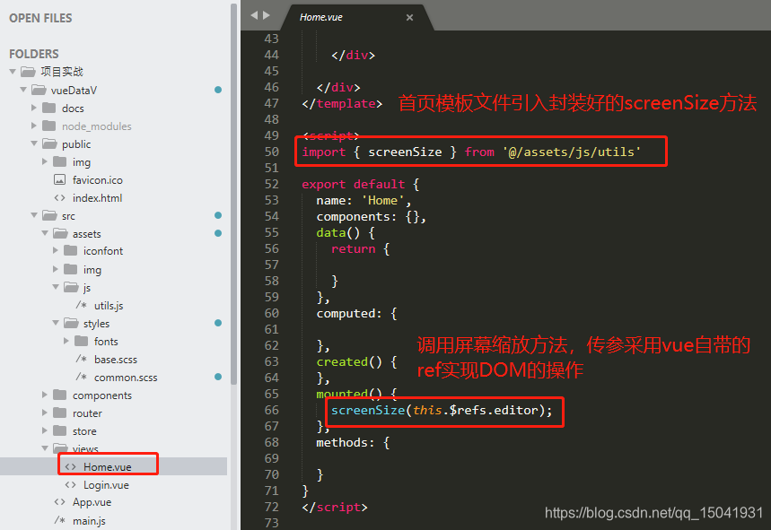The height and width of the screenshot is (530, 771).
Task: Click the main.js file type icon
Action: [x=59, y=520]
